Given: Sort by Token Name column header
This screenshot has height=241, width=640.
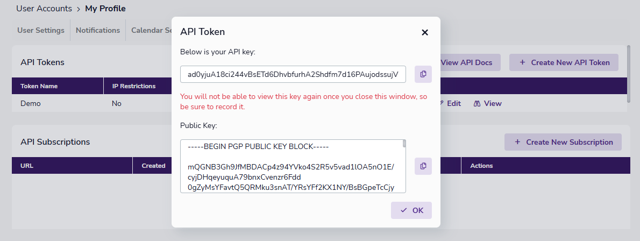Looking at the screenshot, I should tap(39, 86).
